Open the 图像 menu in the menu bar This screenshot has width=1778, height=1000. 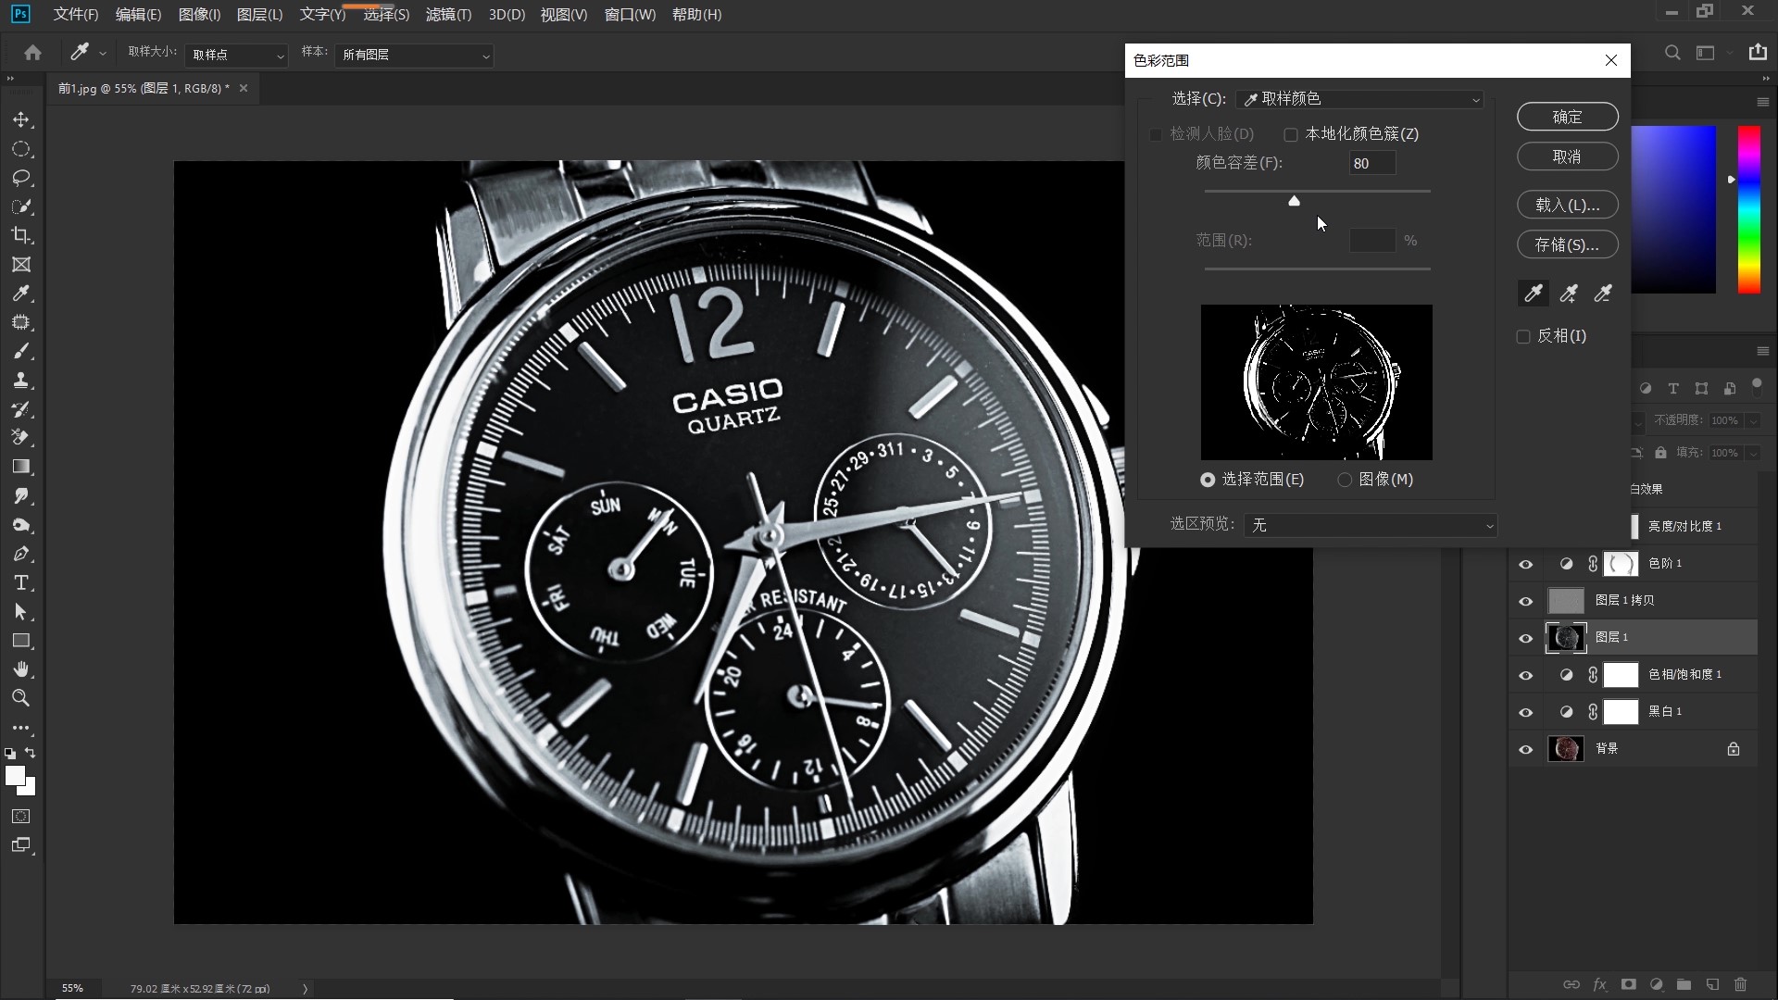pos(199,15)
